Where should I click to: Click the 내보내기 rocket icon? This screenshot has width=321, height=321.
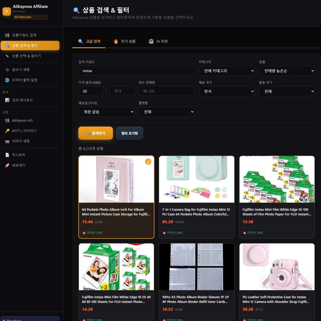(x=7, y=165)
